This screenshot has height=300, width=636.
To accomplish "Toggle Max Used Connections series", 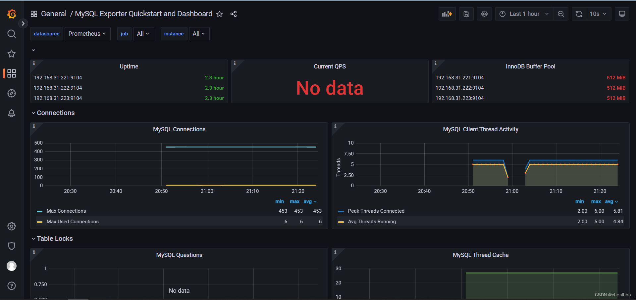I will coord(73,222).
